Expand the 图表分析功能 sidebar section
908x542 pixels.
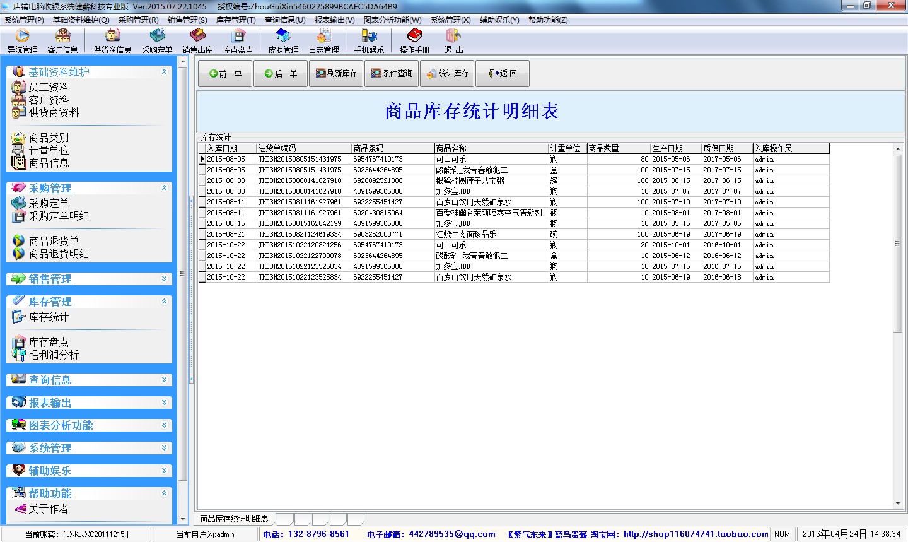point(164,425)
